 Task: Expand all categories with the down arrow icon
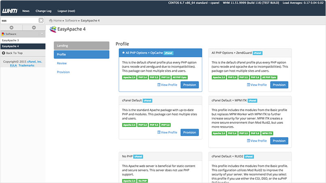pyautogui.click(x=34, y=28)
